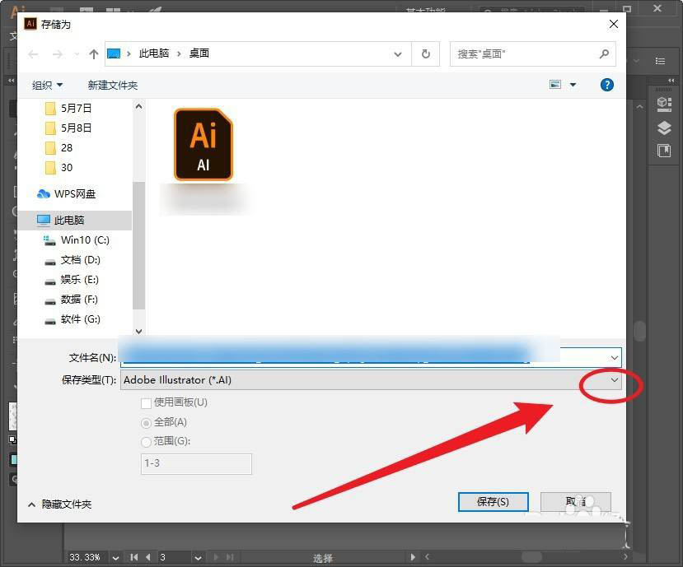Open the 组织 menu

[47, 85]
